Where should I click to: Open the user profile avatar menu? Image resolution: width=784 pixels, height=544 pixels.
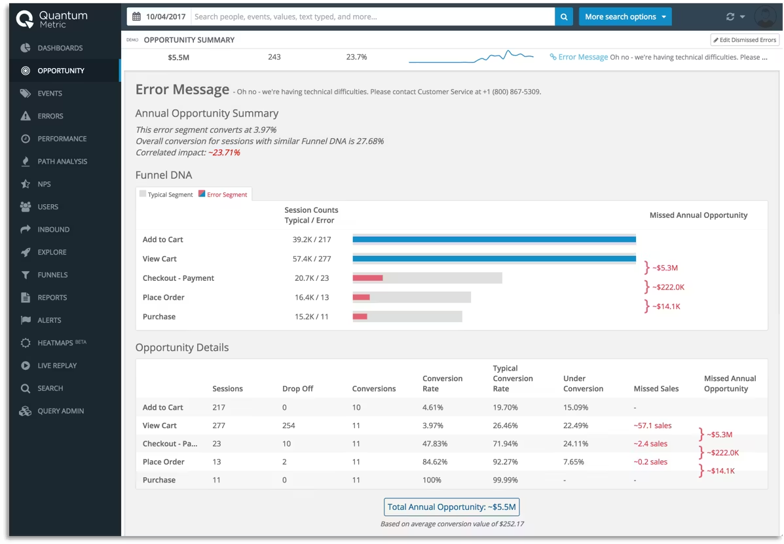point(766,16)
